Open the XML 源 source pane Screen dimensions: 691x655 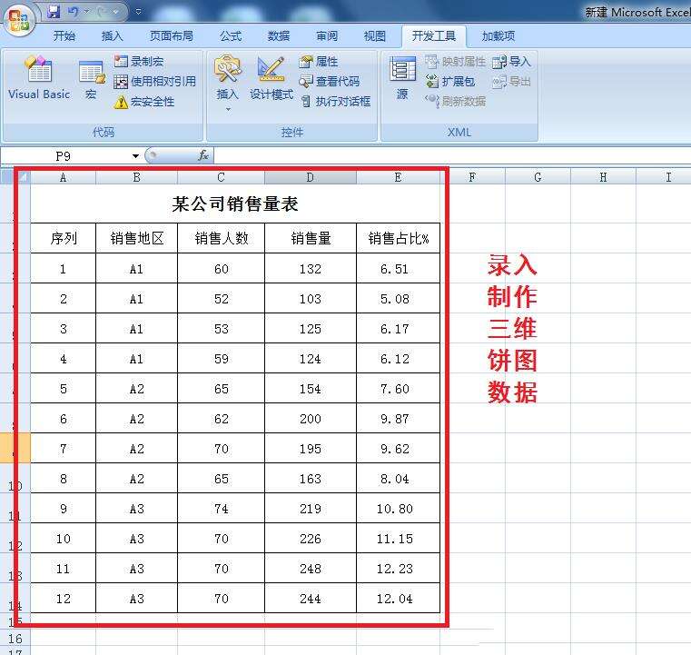click(402, 78)
